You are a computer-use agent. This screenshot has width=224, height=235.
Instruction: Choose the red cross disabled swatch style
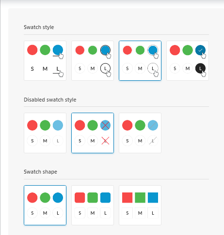coord(93,133)
